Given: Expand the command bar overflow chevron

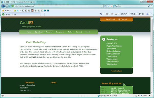Looking at the screenshot, I should (152, 13).
